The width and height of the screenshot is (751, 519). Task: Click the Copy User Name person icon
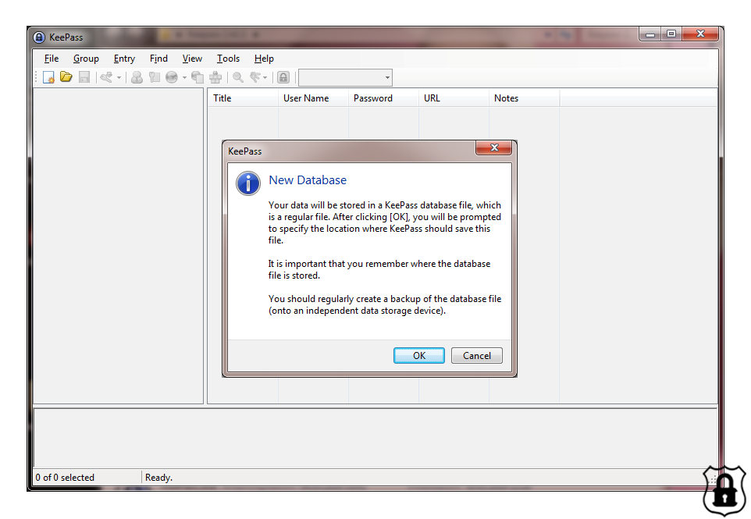pyautogui.click(x=137, y=77)
